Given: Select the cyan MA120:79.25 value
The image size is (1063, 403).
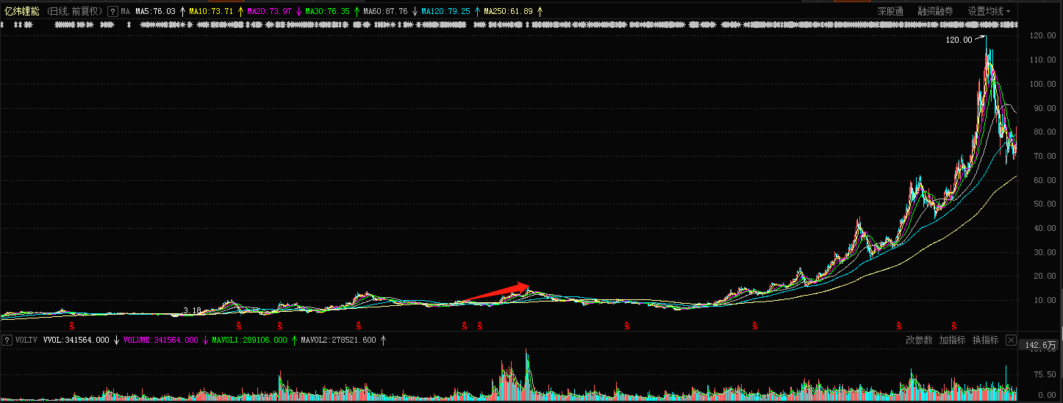Looking at the screenshot, I should pos(445,12).
